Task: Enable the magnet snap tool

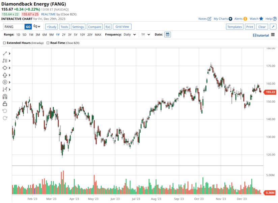Action: 5,96
